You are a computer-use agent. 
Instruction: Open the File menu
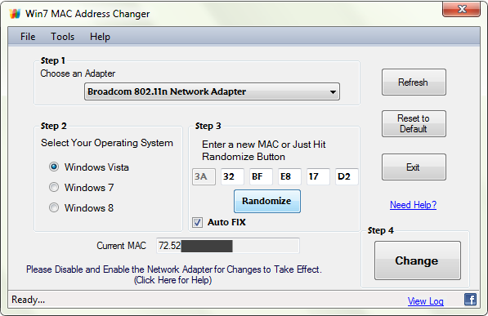(x=28, y=37)
